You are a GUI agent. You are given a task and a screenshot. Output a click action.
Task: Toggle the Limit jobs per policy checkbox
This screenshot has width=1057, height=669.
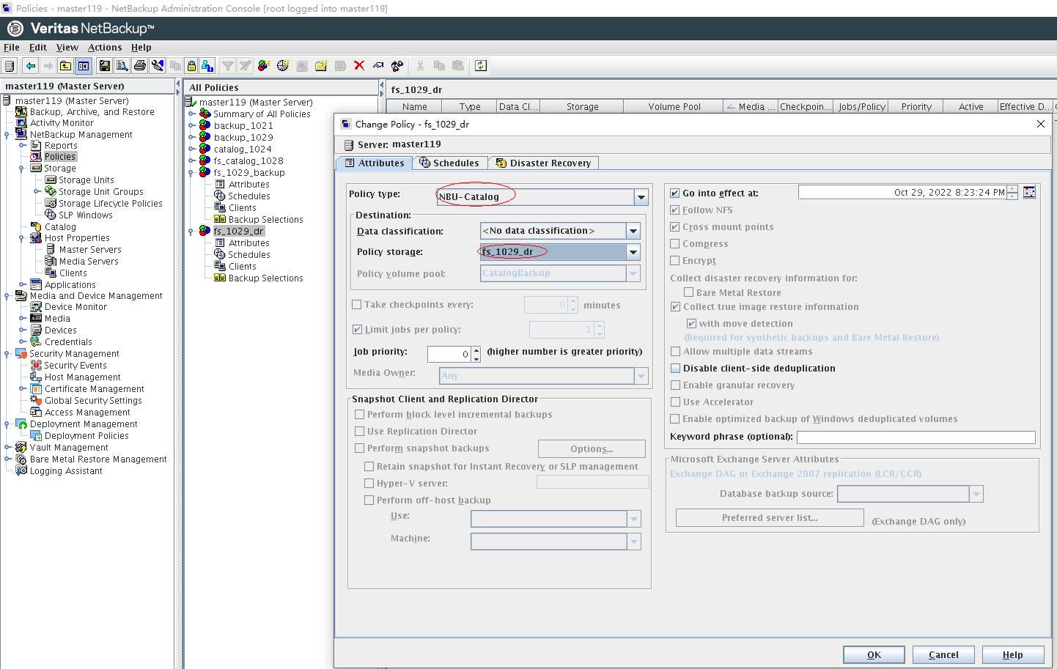pos(357,330)
